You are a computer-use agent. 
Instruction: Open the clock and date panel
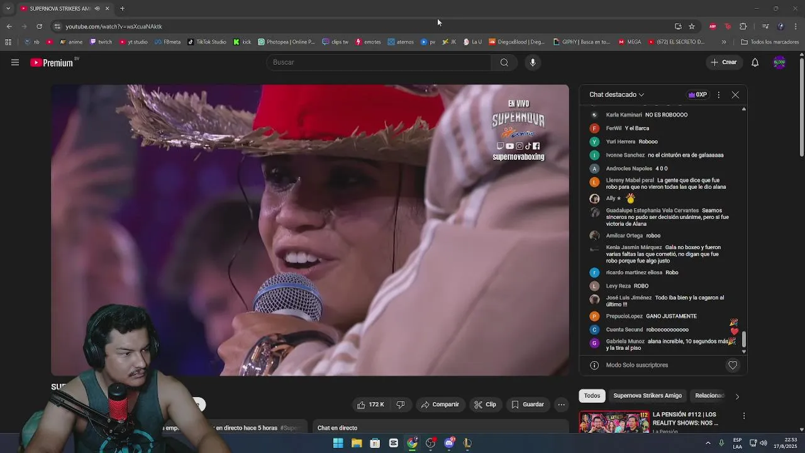click(x=786, y=443)
